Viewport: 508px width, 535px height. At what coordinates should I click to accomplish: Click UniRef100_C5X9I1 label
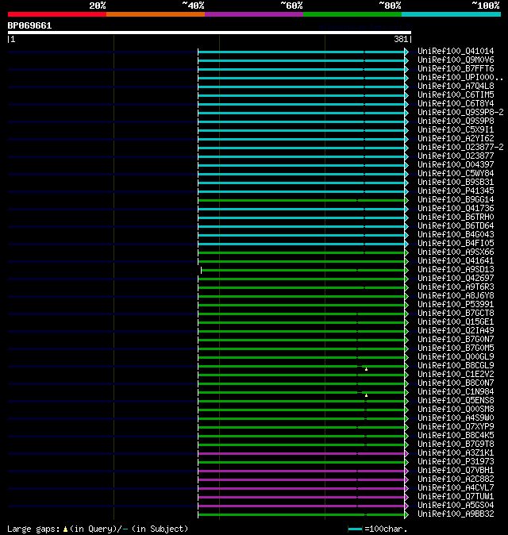tap(456, 129)
